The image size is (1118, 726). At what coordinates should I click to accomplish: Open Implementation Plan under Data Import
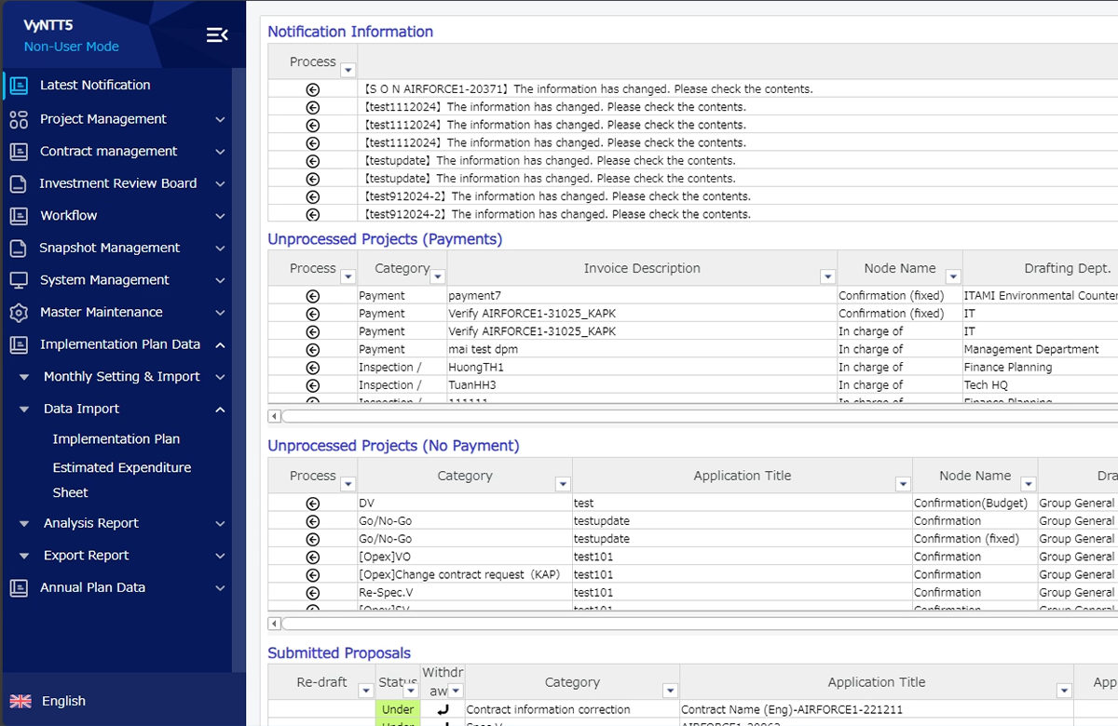[116, 439]
